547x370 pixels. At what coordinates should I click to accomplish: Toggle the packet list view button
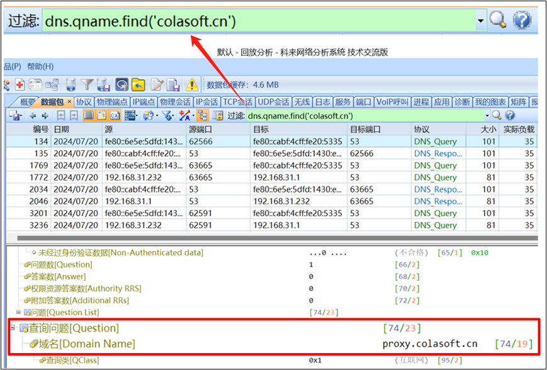click(87, 116)
